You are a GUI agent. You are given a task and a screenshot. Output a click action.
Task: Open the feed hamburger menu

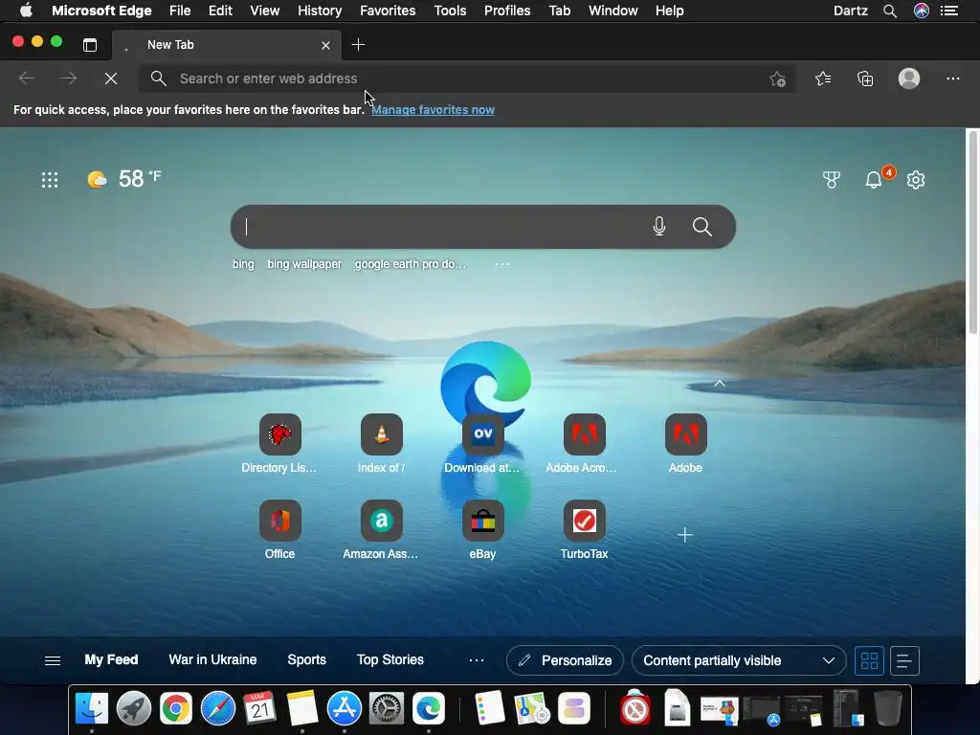(x=53, y=660)
